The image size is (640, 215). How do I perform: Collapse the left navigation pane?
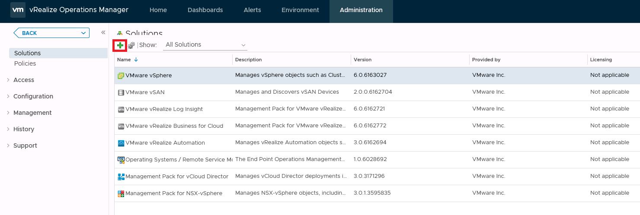pyautogui.click(x=103, y=32)
